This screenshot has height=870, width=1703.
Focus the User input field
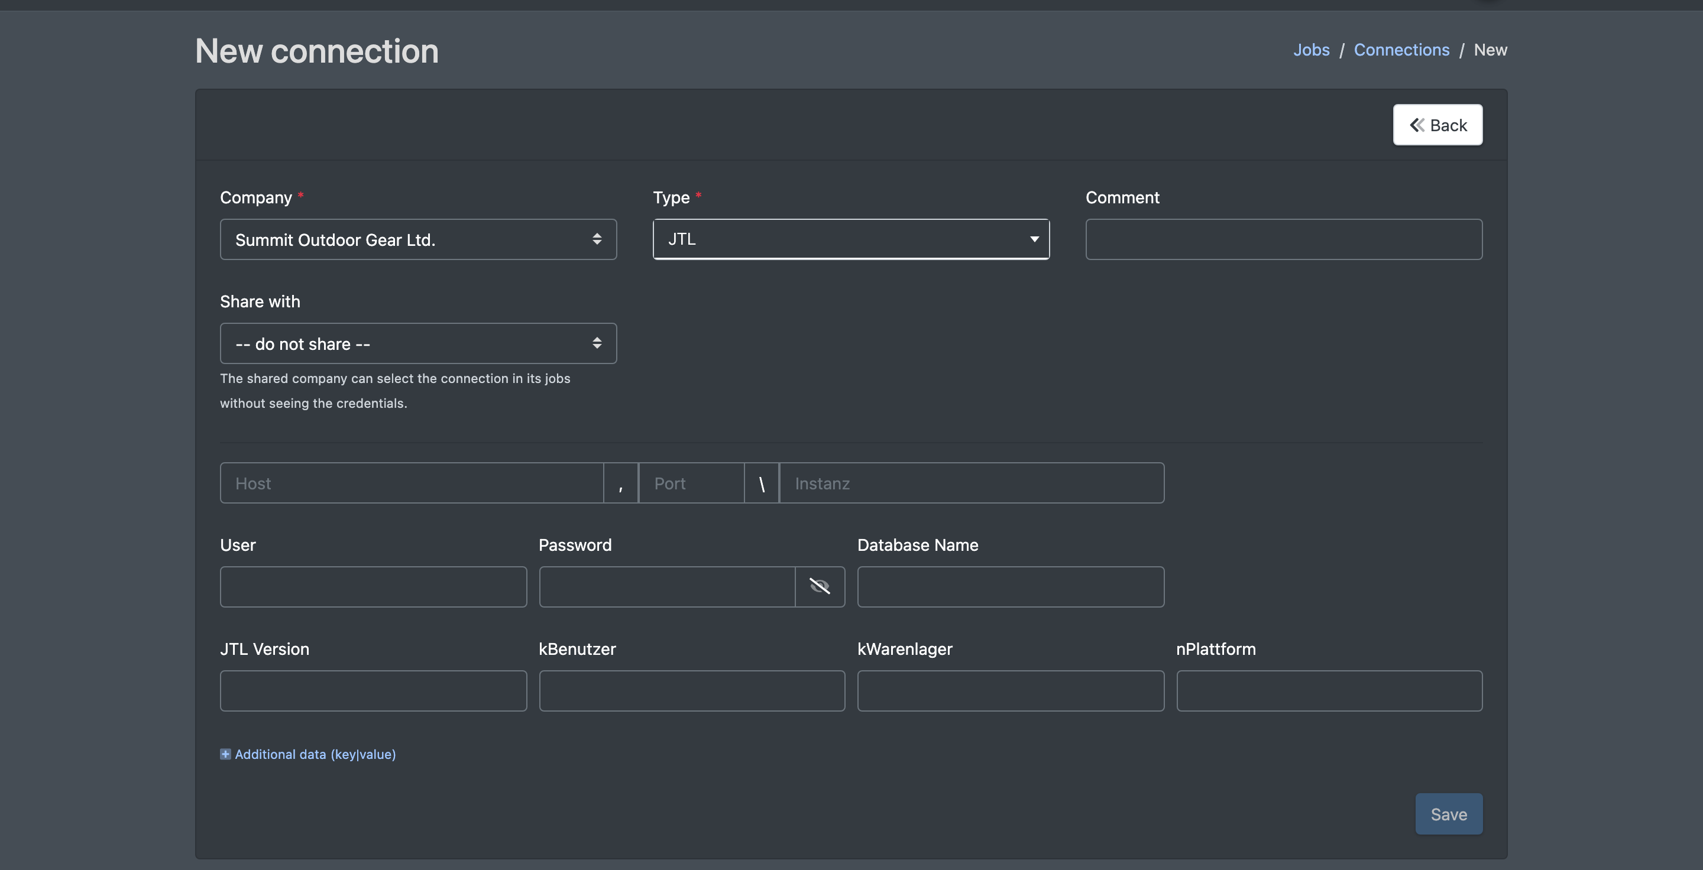[x=374, y=587]
